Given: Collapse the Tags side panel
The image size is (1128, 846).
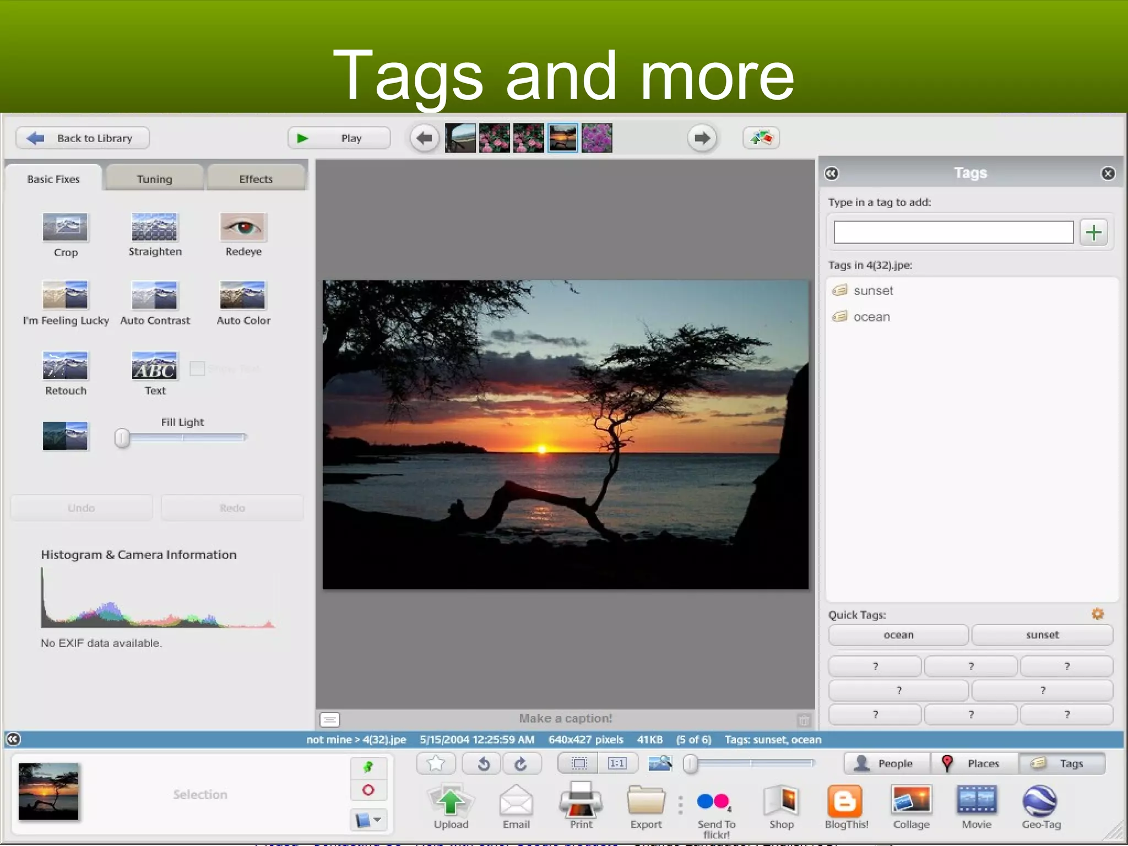Looking at the screenshot, I should coord(832,173).
